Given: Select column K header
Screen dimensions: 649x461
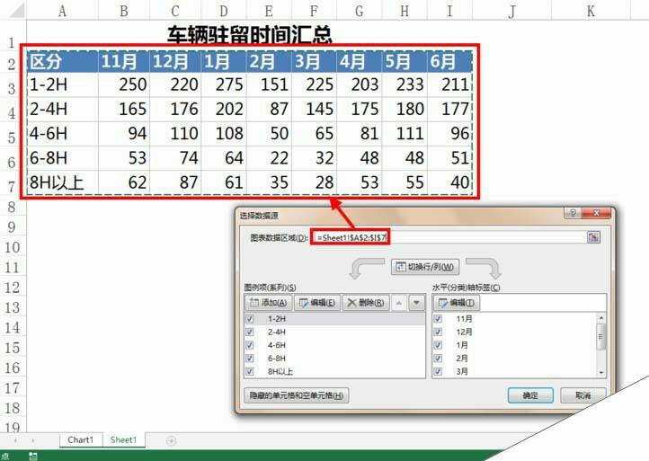Looking at the screenshot, I should (591, 11).
